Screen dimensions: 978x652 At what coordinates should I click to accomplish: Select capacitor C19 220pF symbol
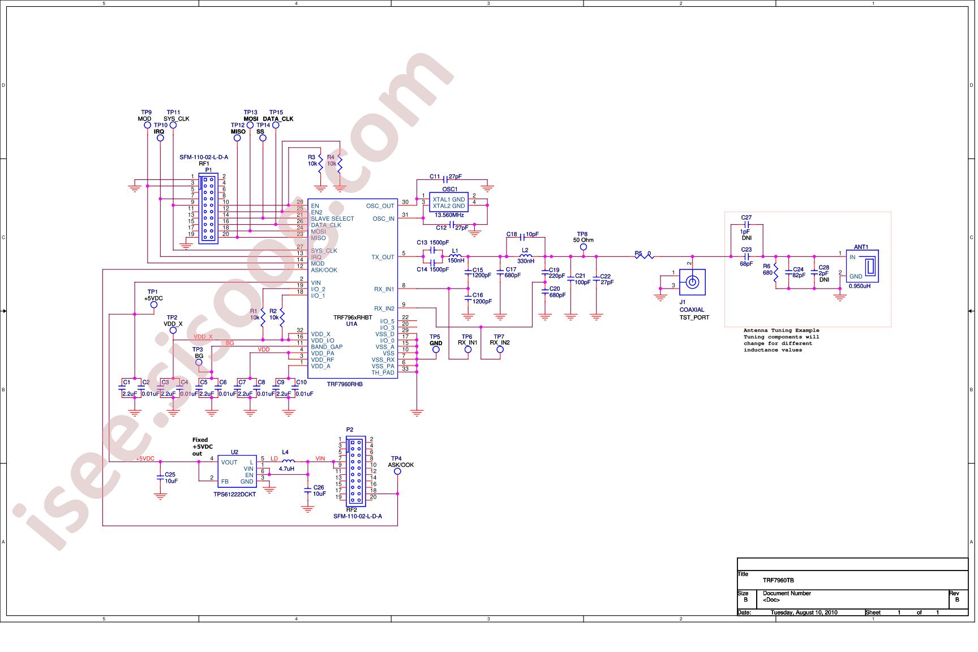[x=545, y=273]
